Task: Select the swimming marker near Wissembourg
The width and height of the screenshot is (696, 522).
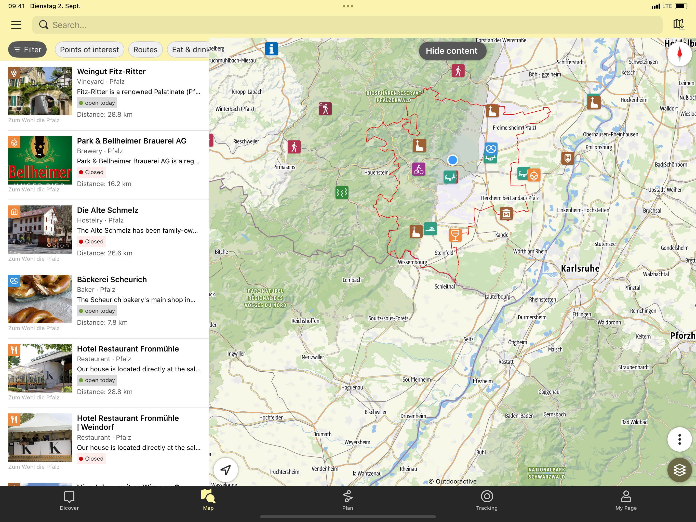Action: pos(430,229)
